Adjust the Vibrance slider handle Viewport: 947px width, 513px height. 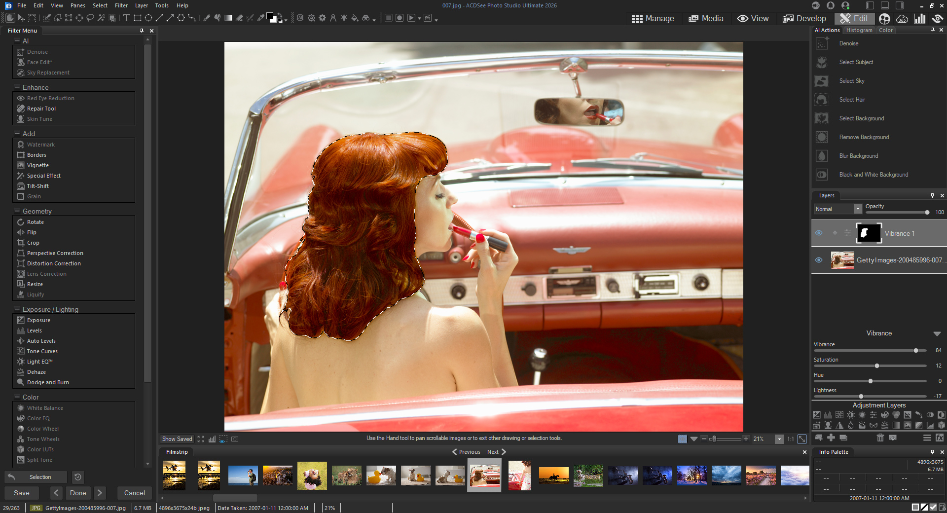pos(916,351)
